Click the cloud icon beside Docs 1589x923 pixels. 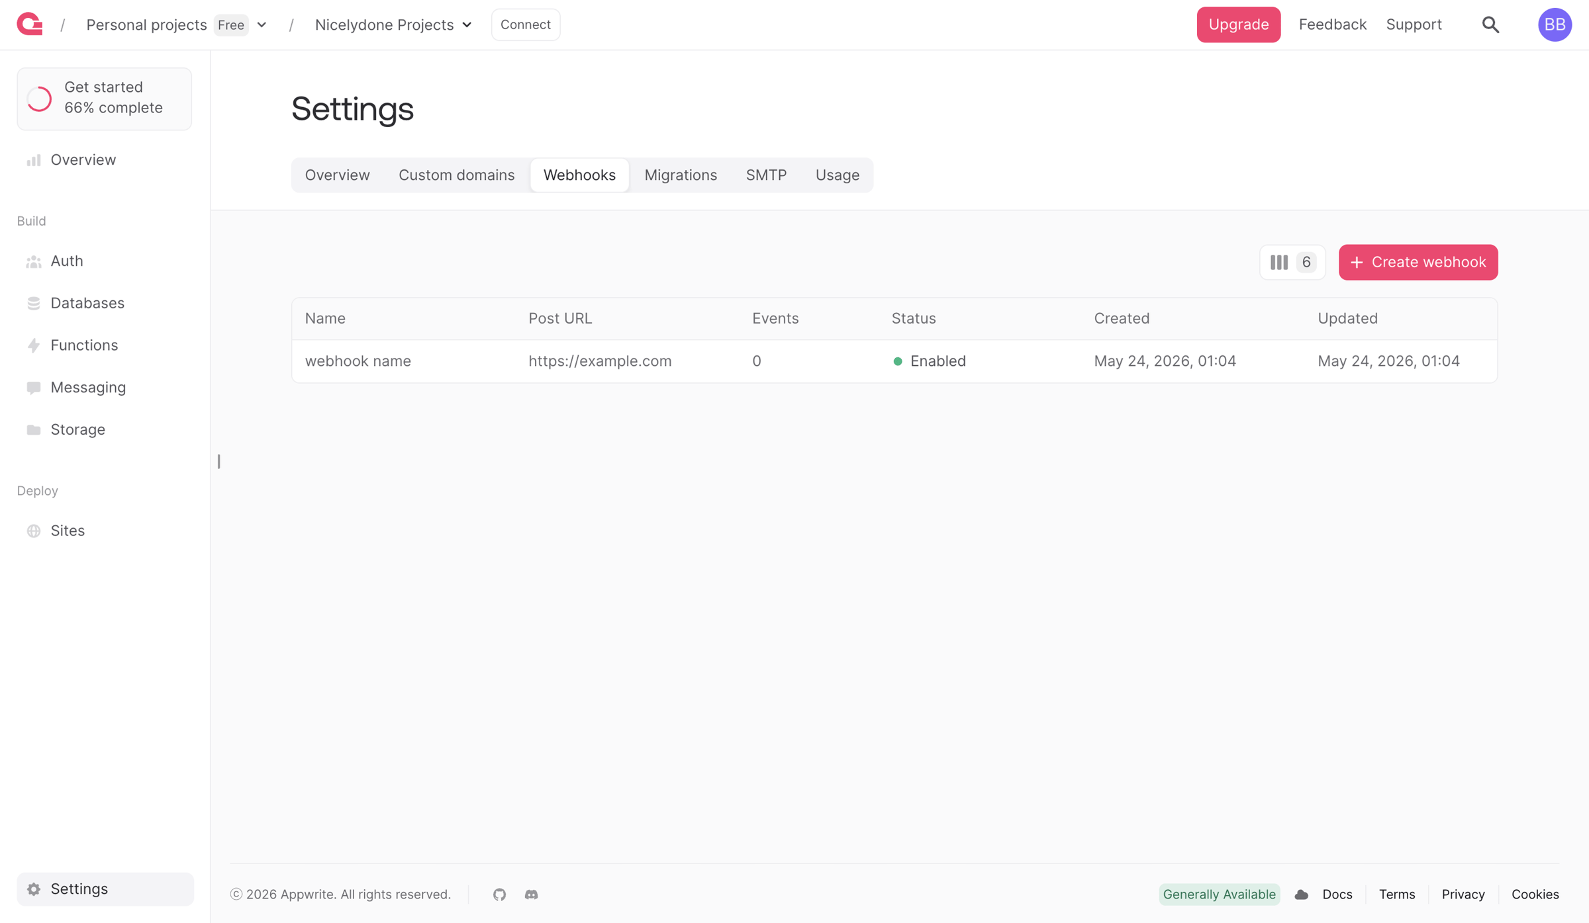(x=1301, y=895)
